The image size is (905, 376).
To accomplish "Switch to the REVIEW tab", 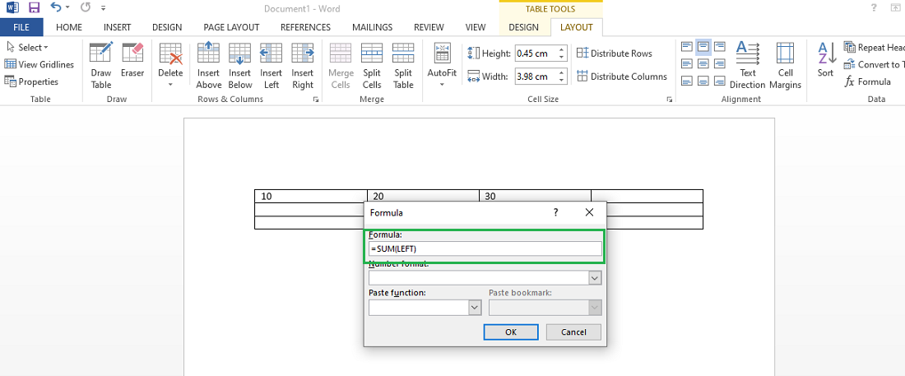I will tap(429, 27).
